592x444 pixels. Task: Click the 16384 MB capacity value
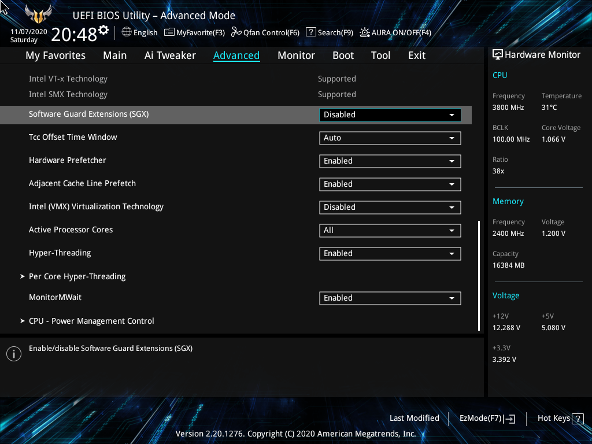tap(509, 265)
